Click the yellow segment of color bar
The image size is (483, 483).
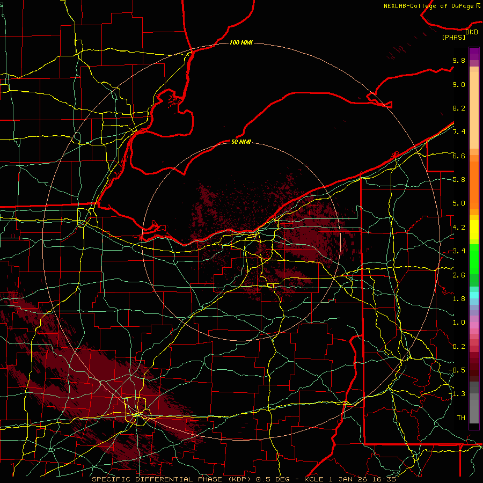(x=474, y=230)
